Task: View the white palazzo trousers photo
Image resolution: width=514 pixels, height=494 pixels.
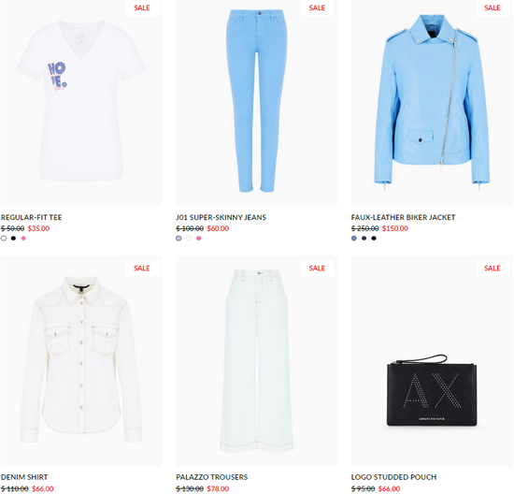Action: 256,361
